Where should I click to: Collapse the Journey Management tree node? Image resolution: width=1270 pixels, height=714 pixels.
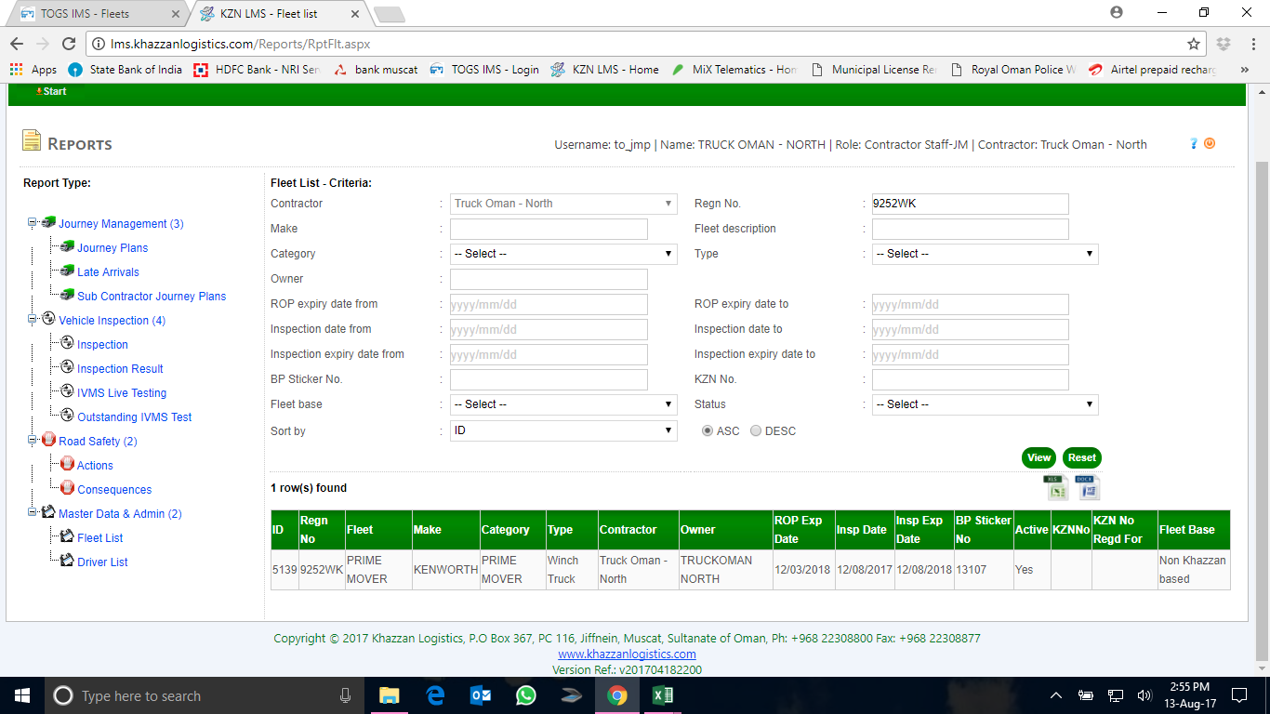pos(32,223)
